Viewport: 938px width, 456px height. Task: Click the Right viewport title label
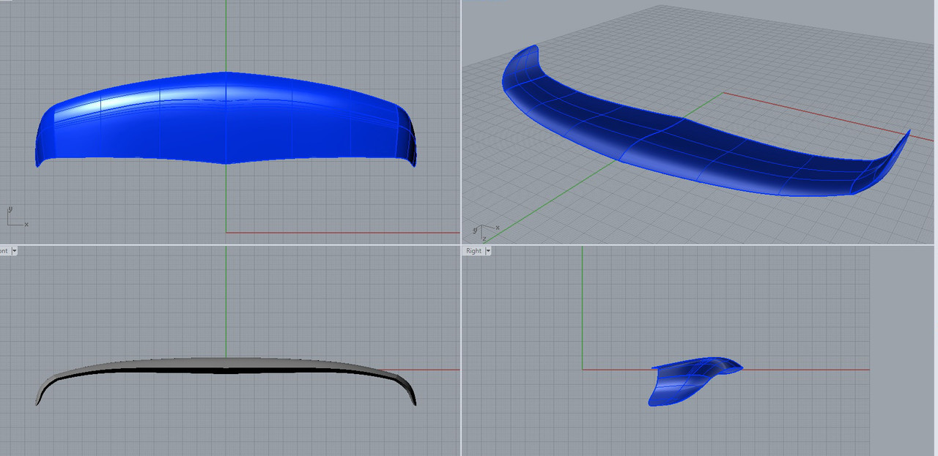click(x=473, y=251)
